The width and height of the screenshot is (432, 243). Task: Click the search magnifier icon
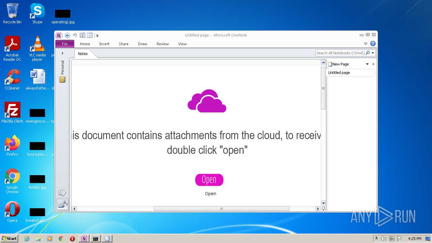[x=368, y=53]
